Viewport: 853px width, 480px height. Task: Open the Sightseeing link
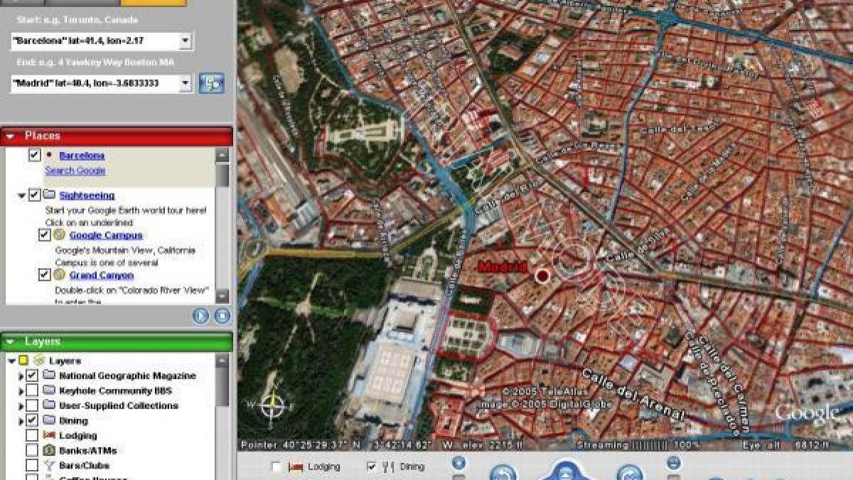(87, 195)
